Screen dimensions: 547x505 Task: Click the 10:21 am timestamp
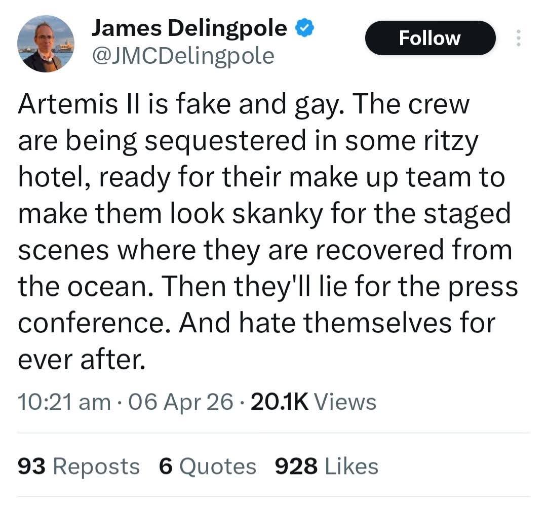pyautogui.click(x=64, y=402)
